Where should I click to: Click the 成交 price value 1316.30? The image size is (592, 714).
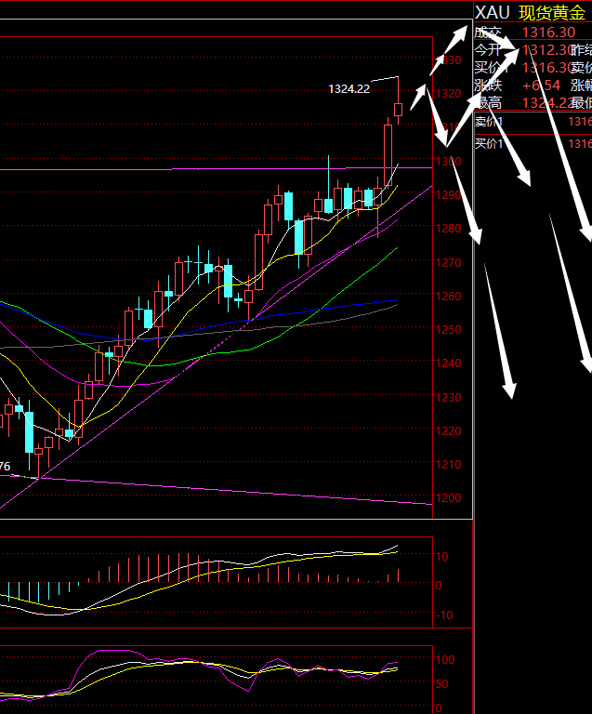tap(548, 33)
